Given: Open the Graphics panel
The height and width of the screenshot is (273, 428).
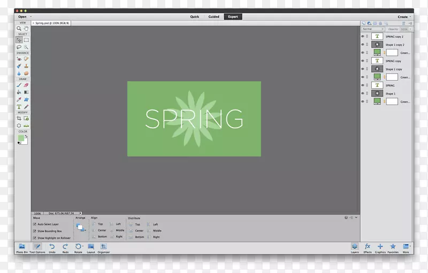Looking at the screenshot, I should pos(380,248).
